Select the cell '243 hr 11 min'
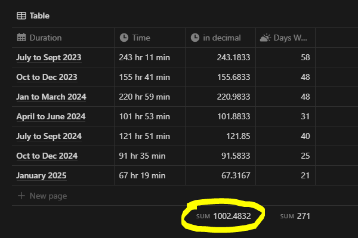This screenshot has height=238, width=358. point(150,57)
